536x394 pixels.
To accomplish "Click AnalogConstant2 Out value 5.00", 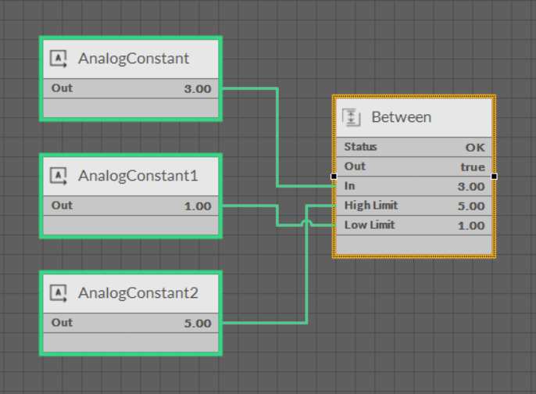I will click(197, 324).
